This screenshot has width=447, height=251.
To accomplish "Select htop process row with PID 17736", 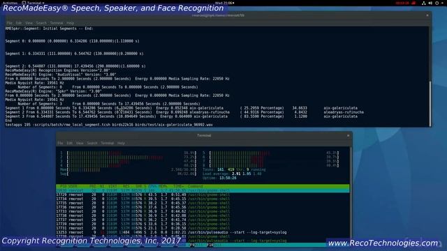I will pyautogui.click(x=203, y=208).
